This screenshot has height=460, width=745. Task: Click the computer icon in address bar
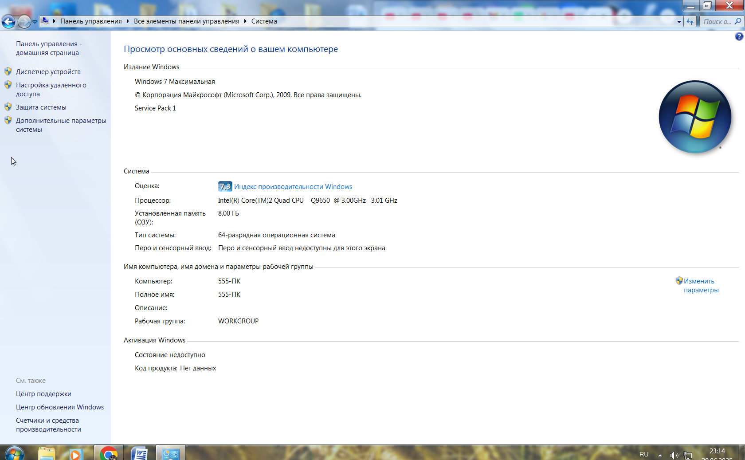[x=45, y=21]
